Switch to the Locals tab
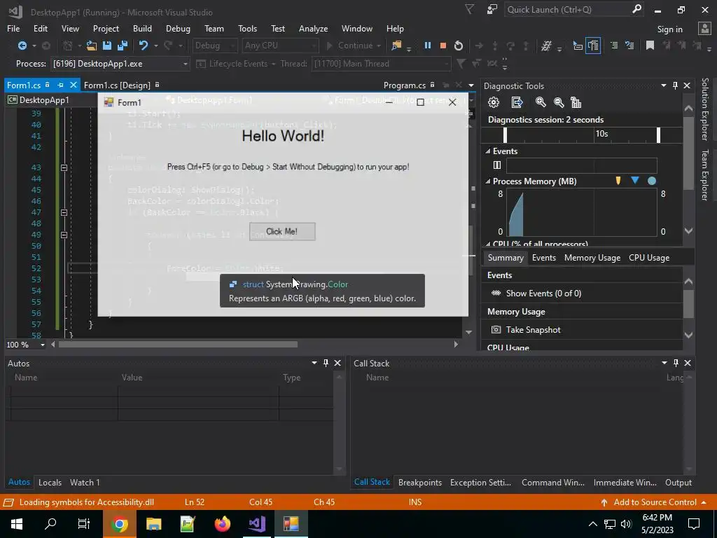This screenshot has height=538, width=717. [x=50, y=482]
